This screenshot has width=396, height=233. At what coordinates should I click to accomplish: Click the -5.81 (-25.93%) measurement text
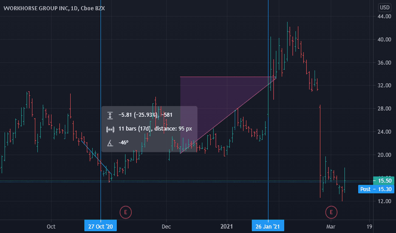click(145, 115)
